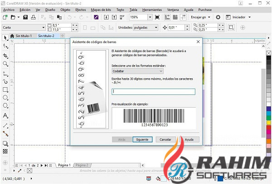Select the Rectangle tool
The image size is (272, 184).
pyautogui.click(x=5, y=90)
